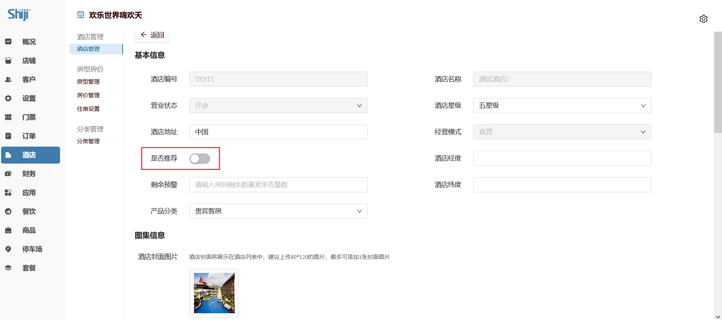Go to 房价管理 submenu item

(x=88, y=95)
